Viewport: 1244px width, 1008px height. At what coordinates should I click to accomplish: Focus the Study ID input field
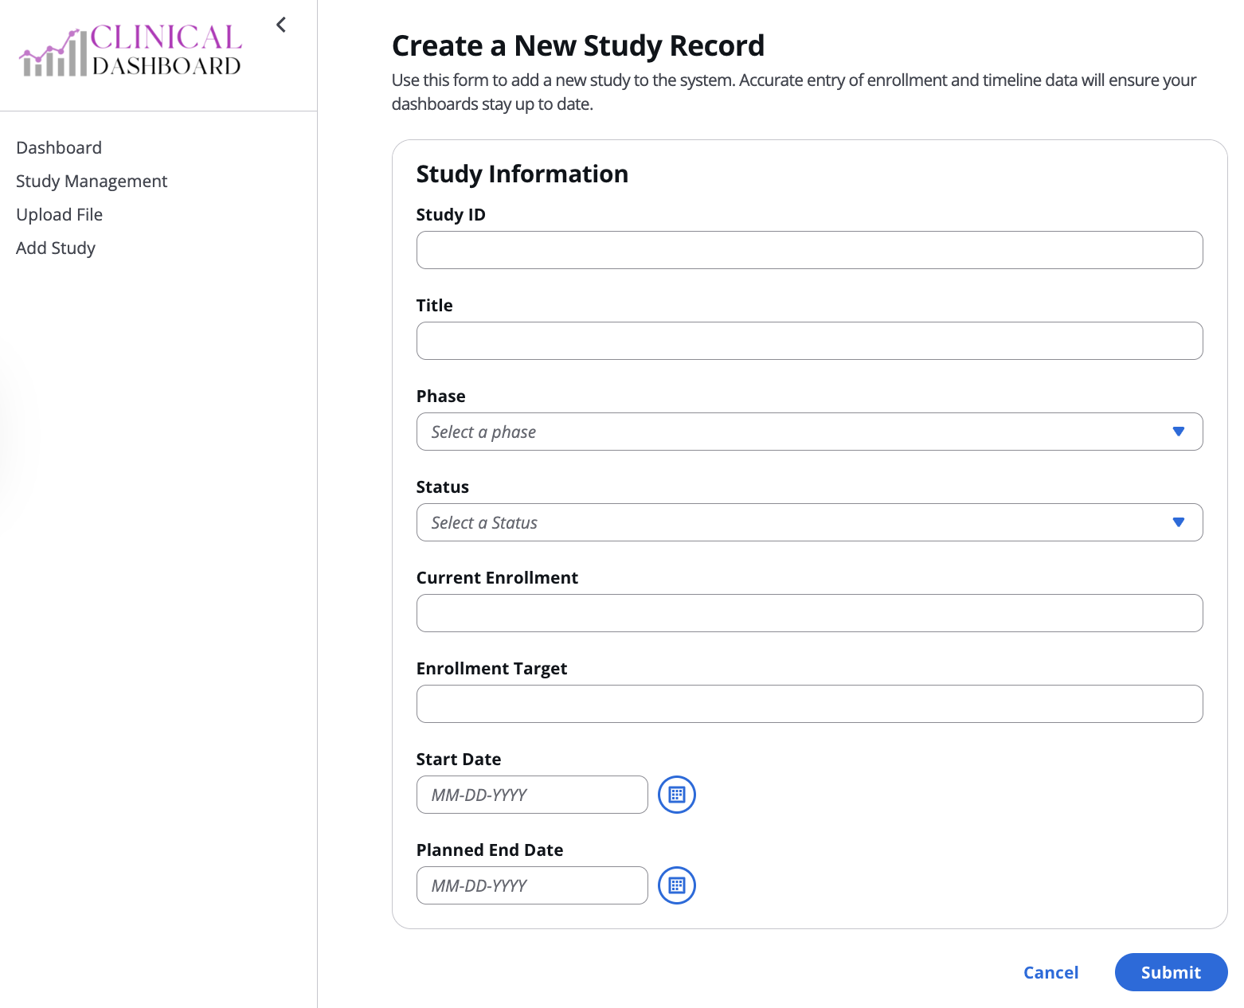(809, 250)
